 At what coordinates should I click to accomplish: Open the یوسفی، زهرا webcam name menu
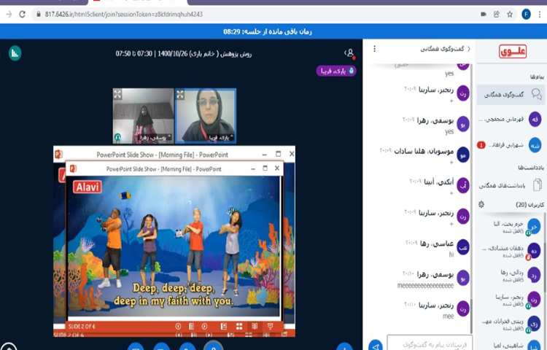point(155,137)
